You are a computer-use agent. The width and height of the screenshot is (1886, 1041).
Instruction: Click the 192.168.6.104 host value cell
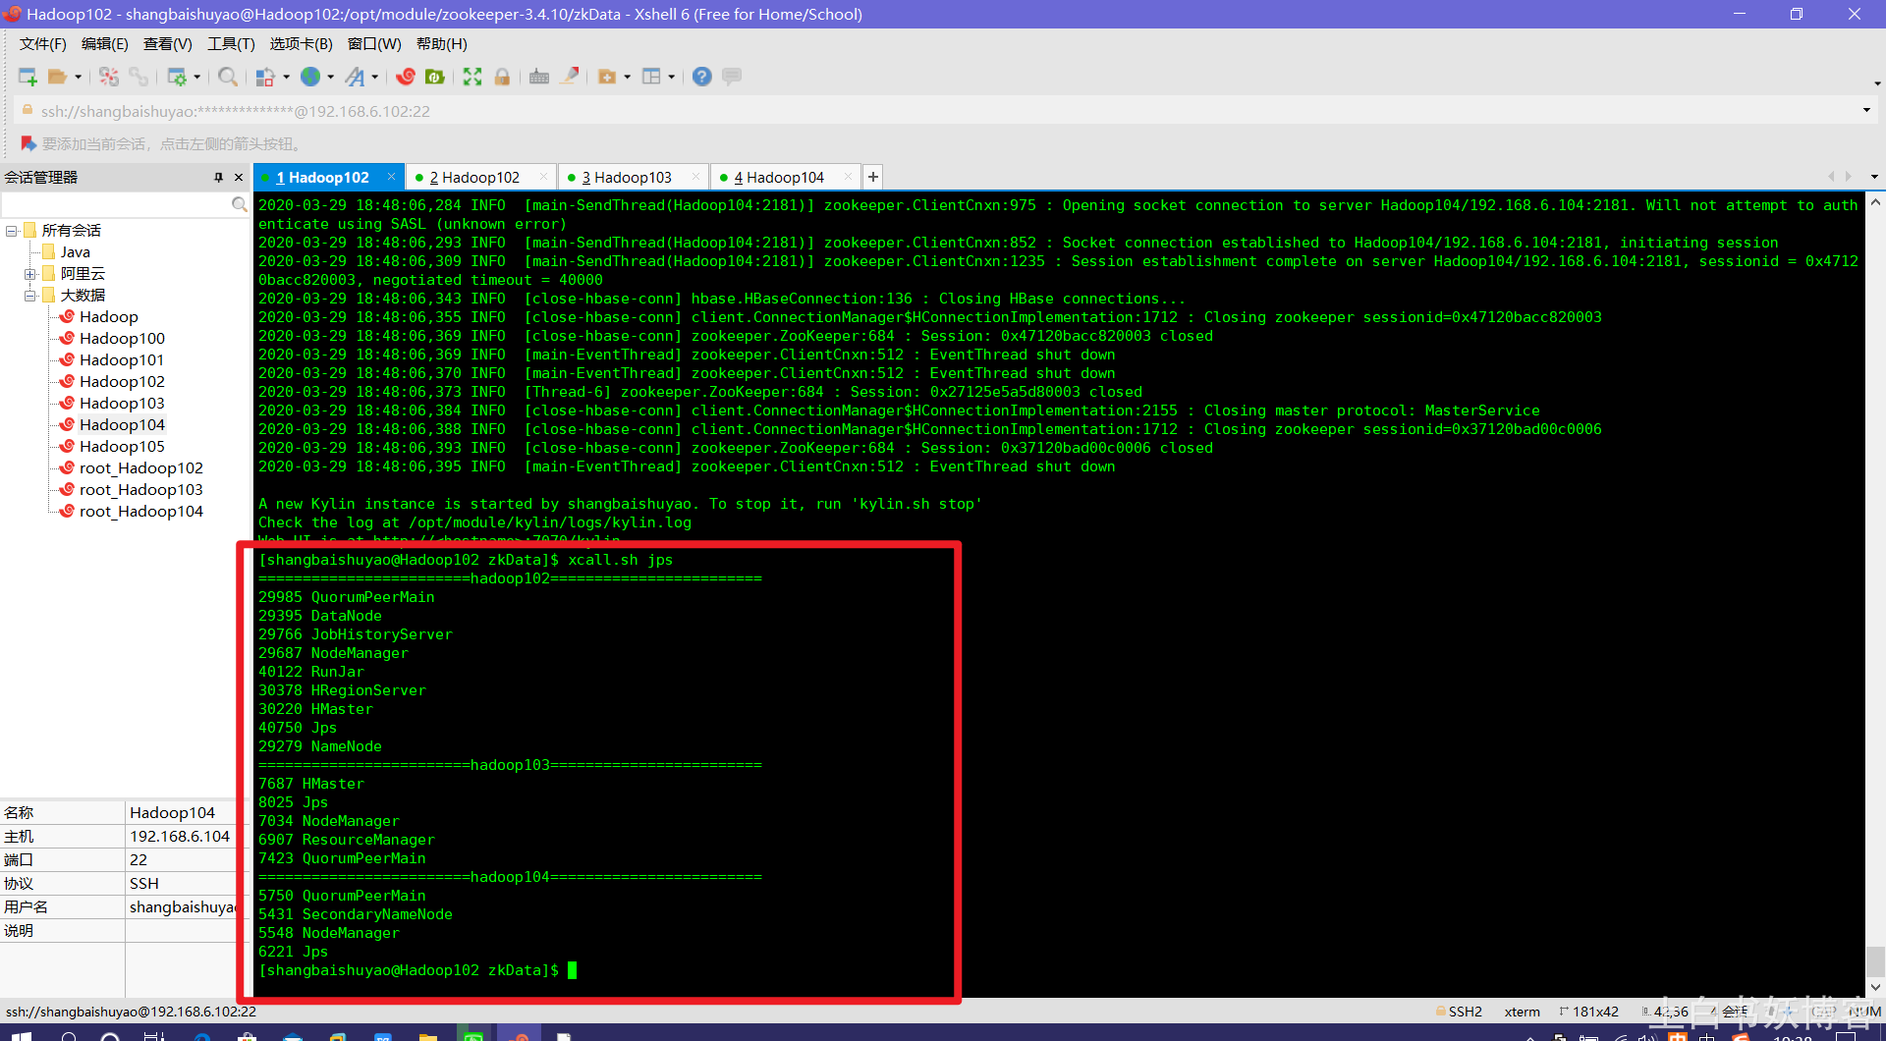pos(181,837)
